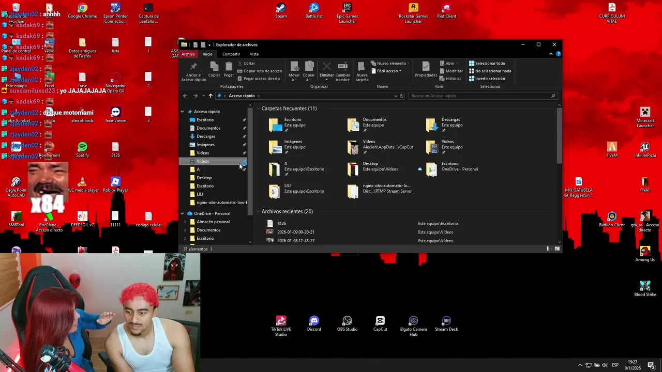Click the Eliminar X icon
The width and height of the screenshot is (662, 372).
point(326,66)
